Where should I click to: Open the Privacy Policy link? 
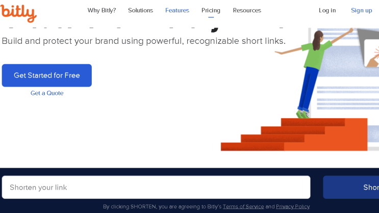[293, 206]
